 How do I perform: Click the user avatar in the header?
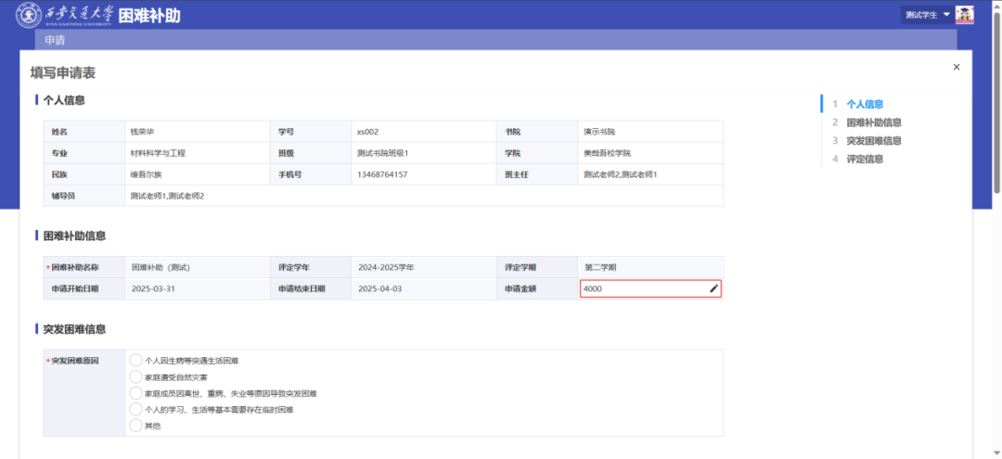[x=965, y=15]
